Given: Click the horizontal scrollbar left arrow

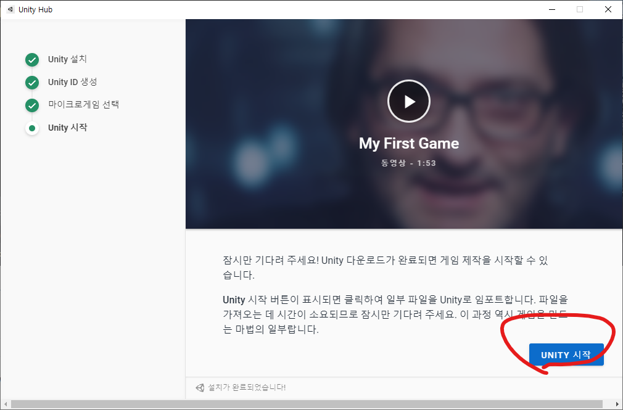Looking at the screenshot, I should coord(6,404).
